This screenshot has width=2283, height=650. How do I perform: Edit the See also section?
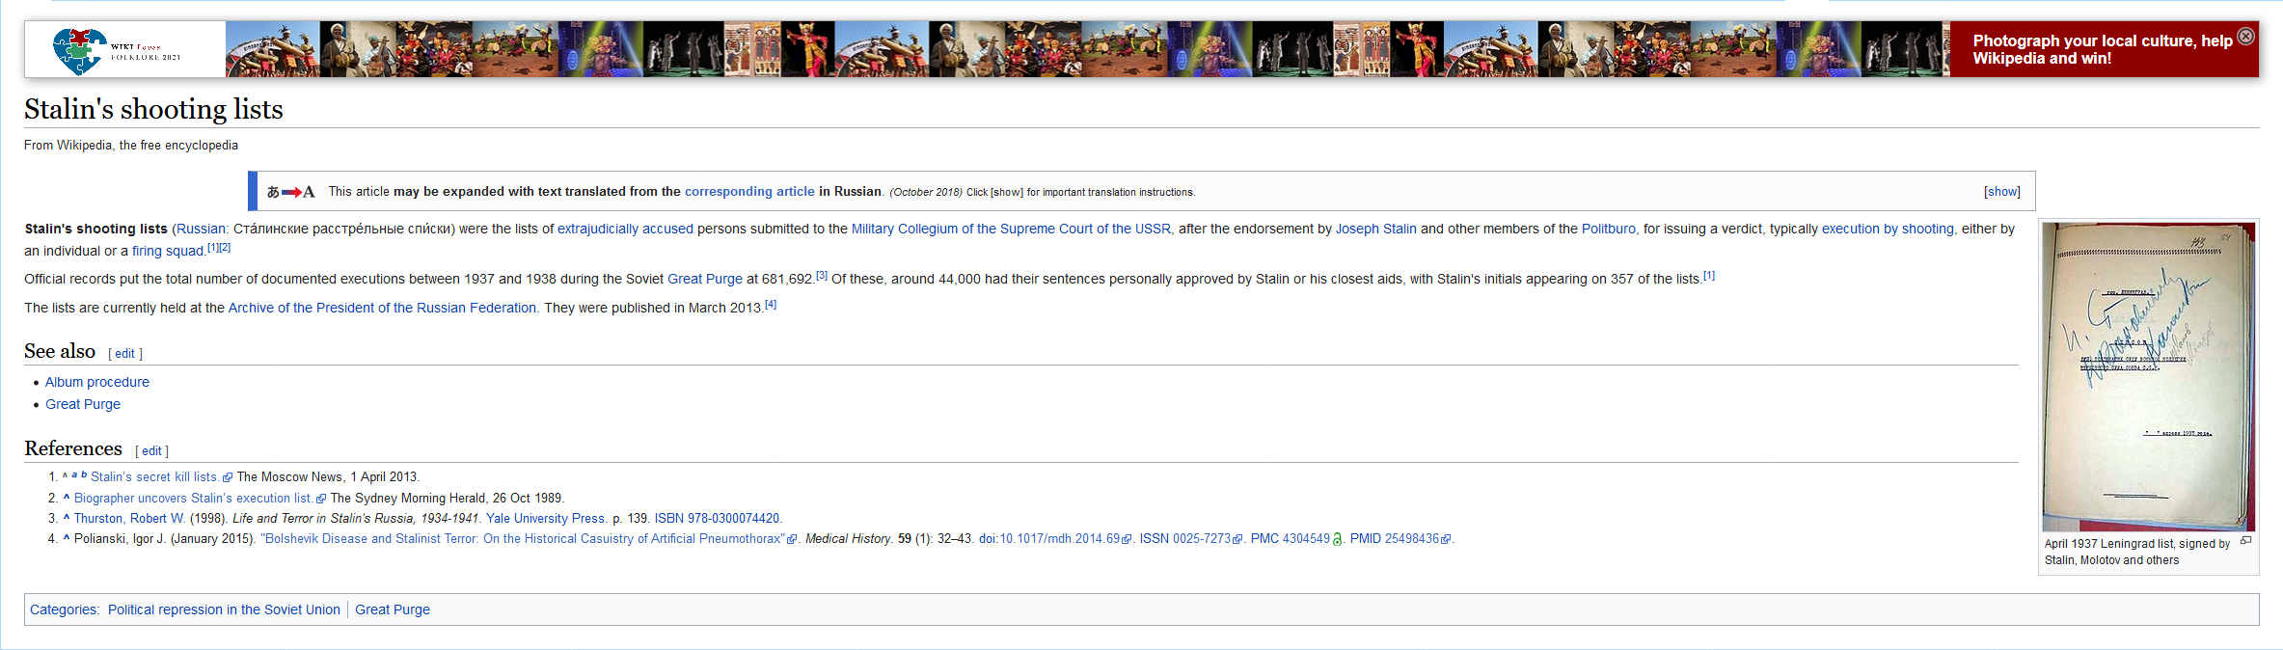pos(125,354)
